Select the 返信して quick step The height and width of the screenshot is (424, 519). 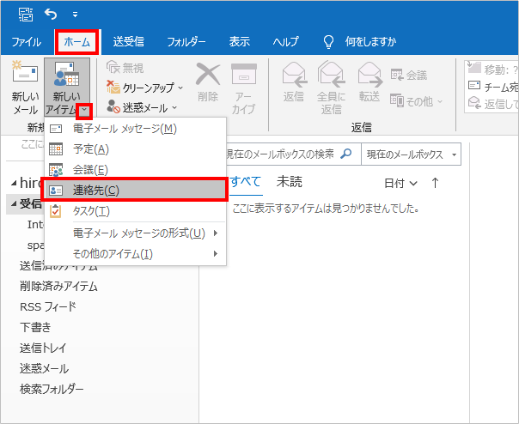(493, 104)
